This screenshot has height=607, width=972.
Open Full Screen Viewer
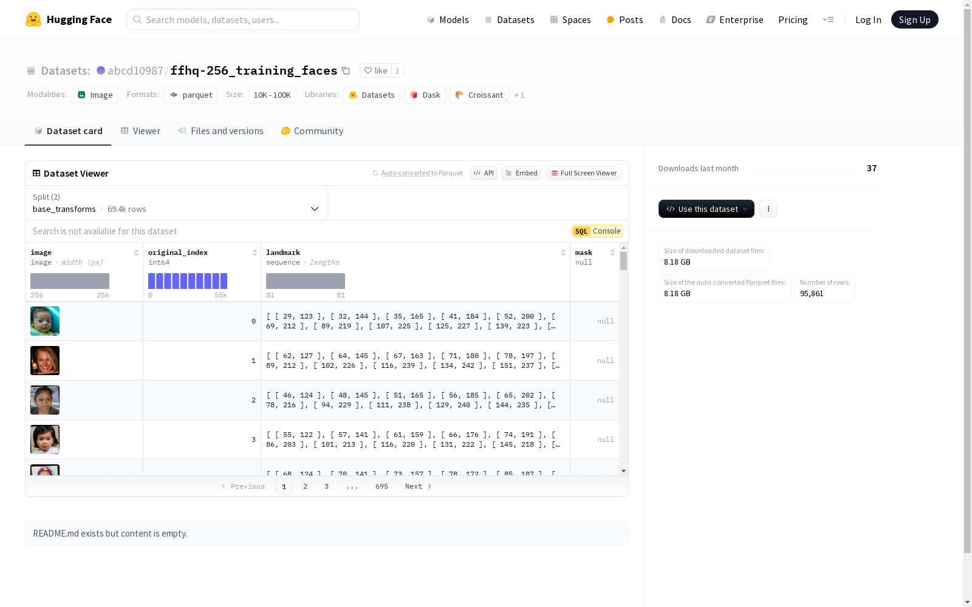[584, 173]
